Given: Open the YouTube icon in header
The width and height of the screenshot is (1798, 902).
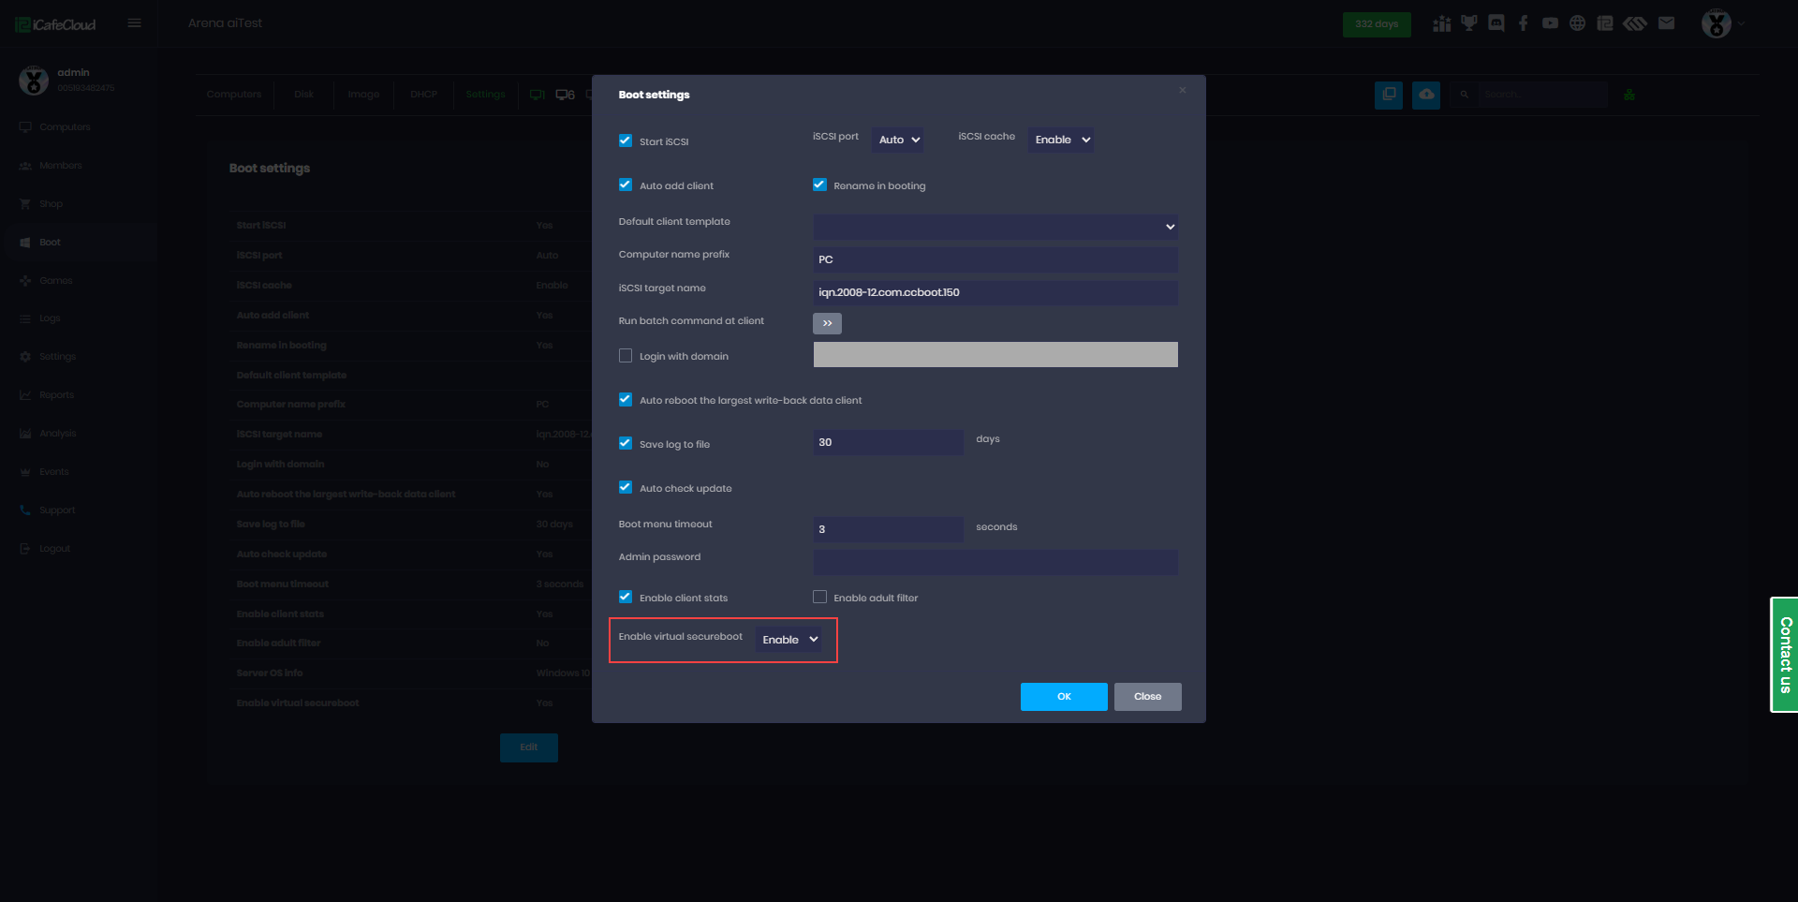Looking at the screenshot, I should coord(1550,22).
